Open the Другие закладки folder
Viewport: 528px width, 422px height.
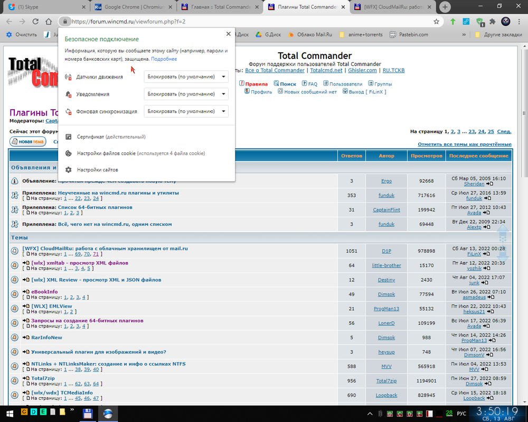coord(499,35)
